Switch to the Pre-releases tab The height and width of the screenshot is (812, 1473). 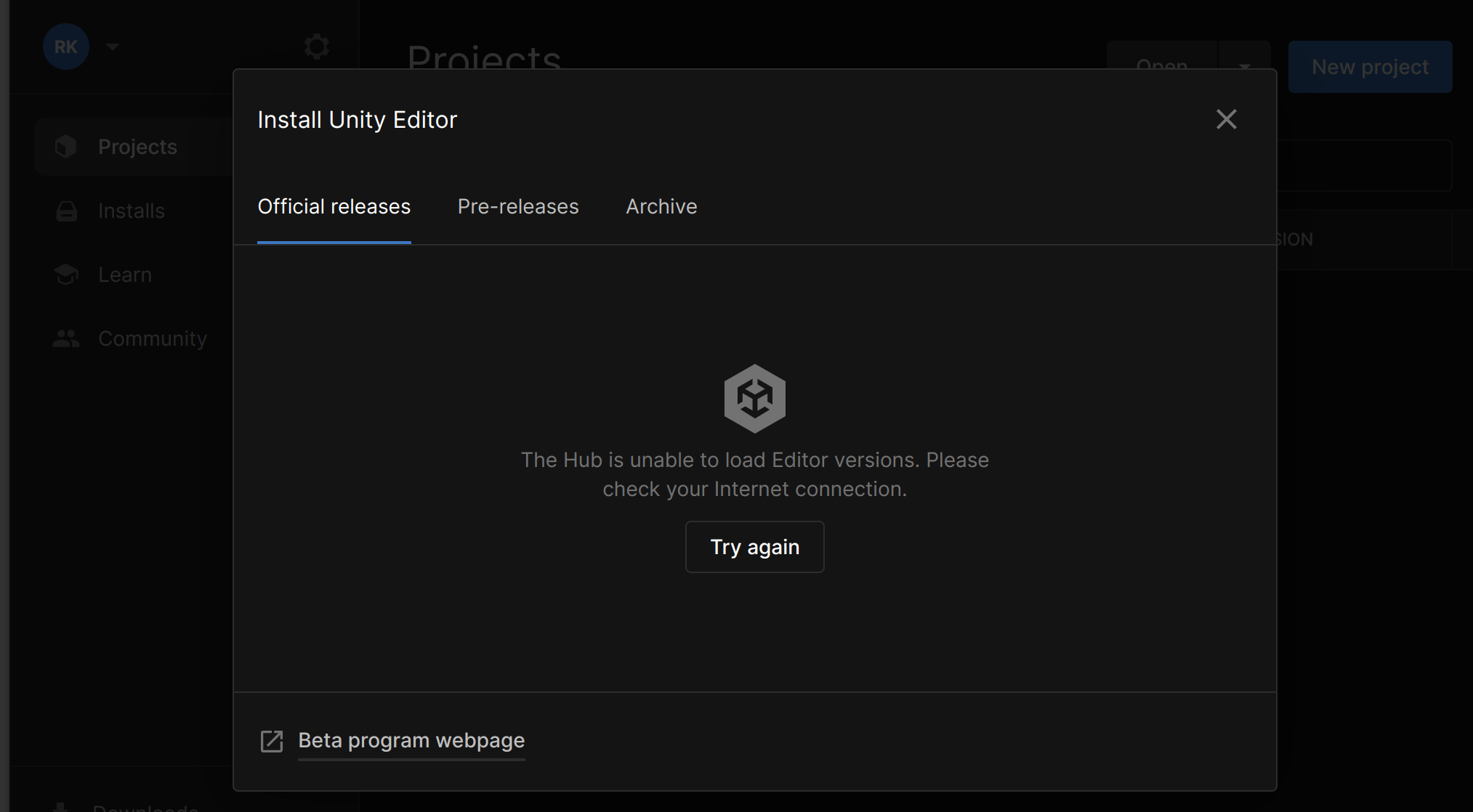pyautogui.click(x=518, y=207)
